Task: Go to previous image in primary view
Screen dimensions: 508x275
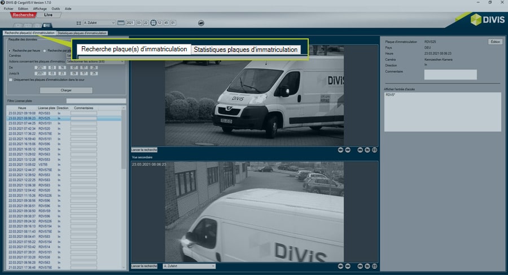Action: coord(340,150)
